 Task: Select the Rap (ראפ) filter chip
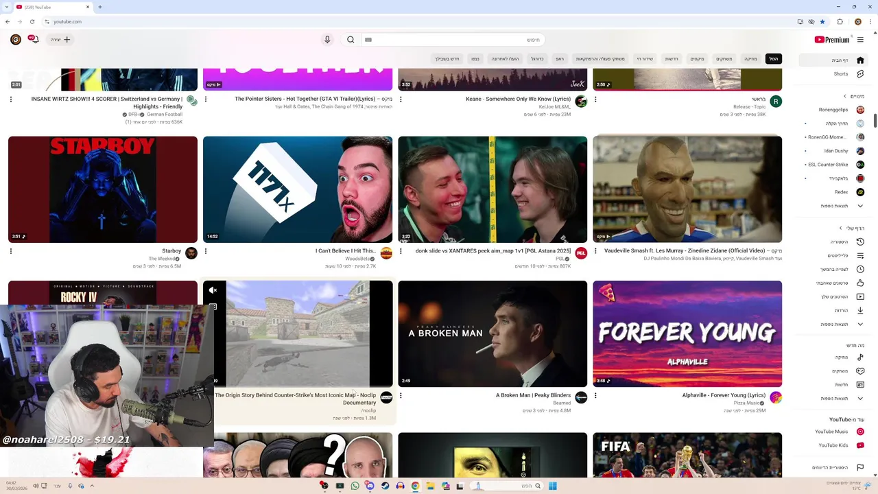pyautogui.click(x=560, y=59)
